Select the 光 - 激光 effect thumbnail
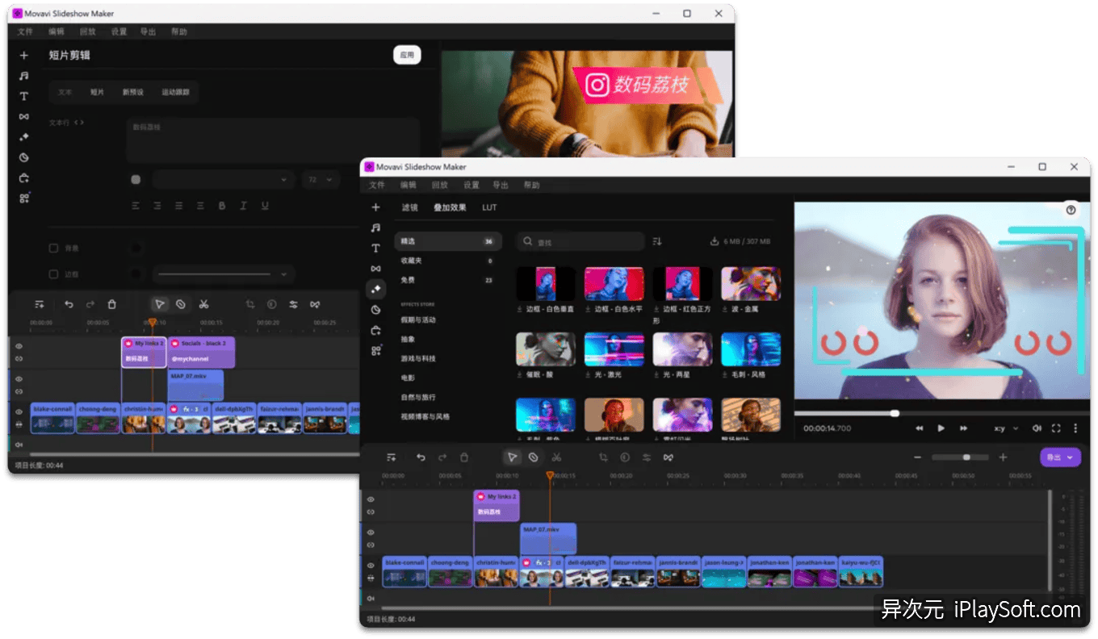The height and width of the screenshot is (639, 1098). point(614,349)
